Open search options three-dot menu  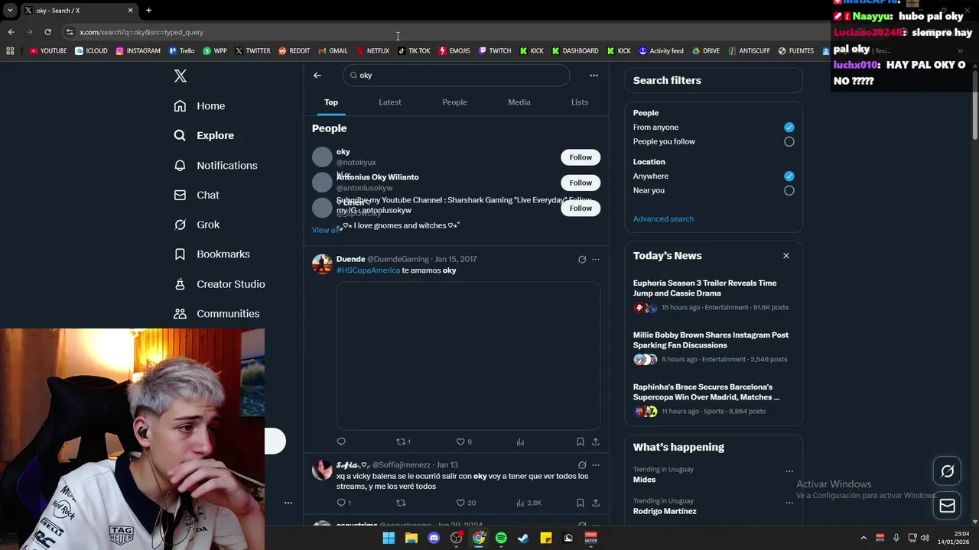pos(594,75)
